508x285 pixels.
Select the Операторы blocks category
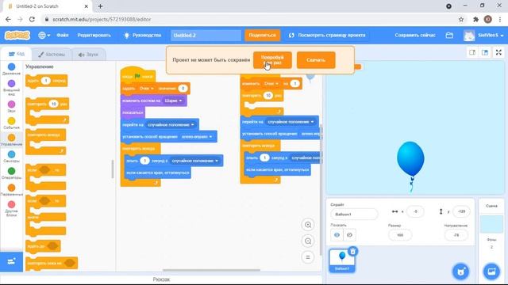point(11,173)
